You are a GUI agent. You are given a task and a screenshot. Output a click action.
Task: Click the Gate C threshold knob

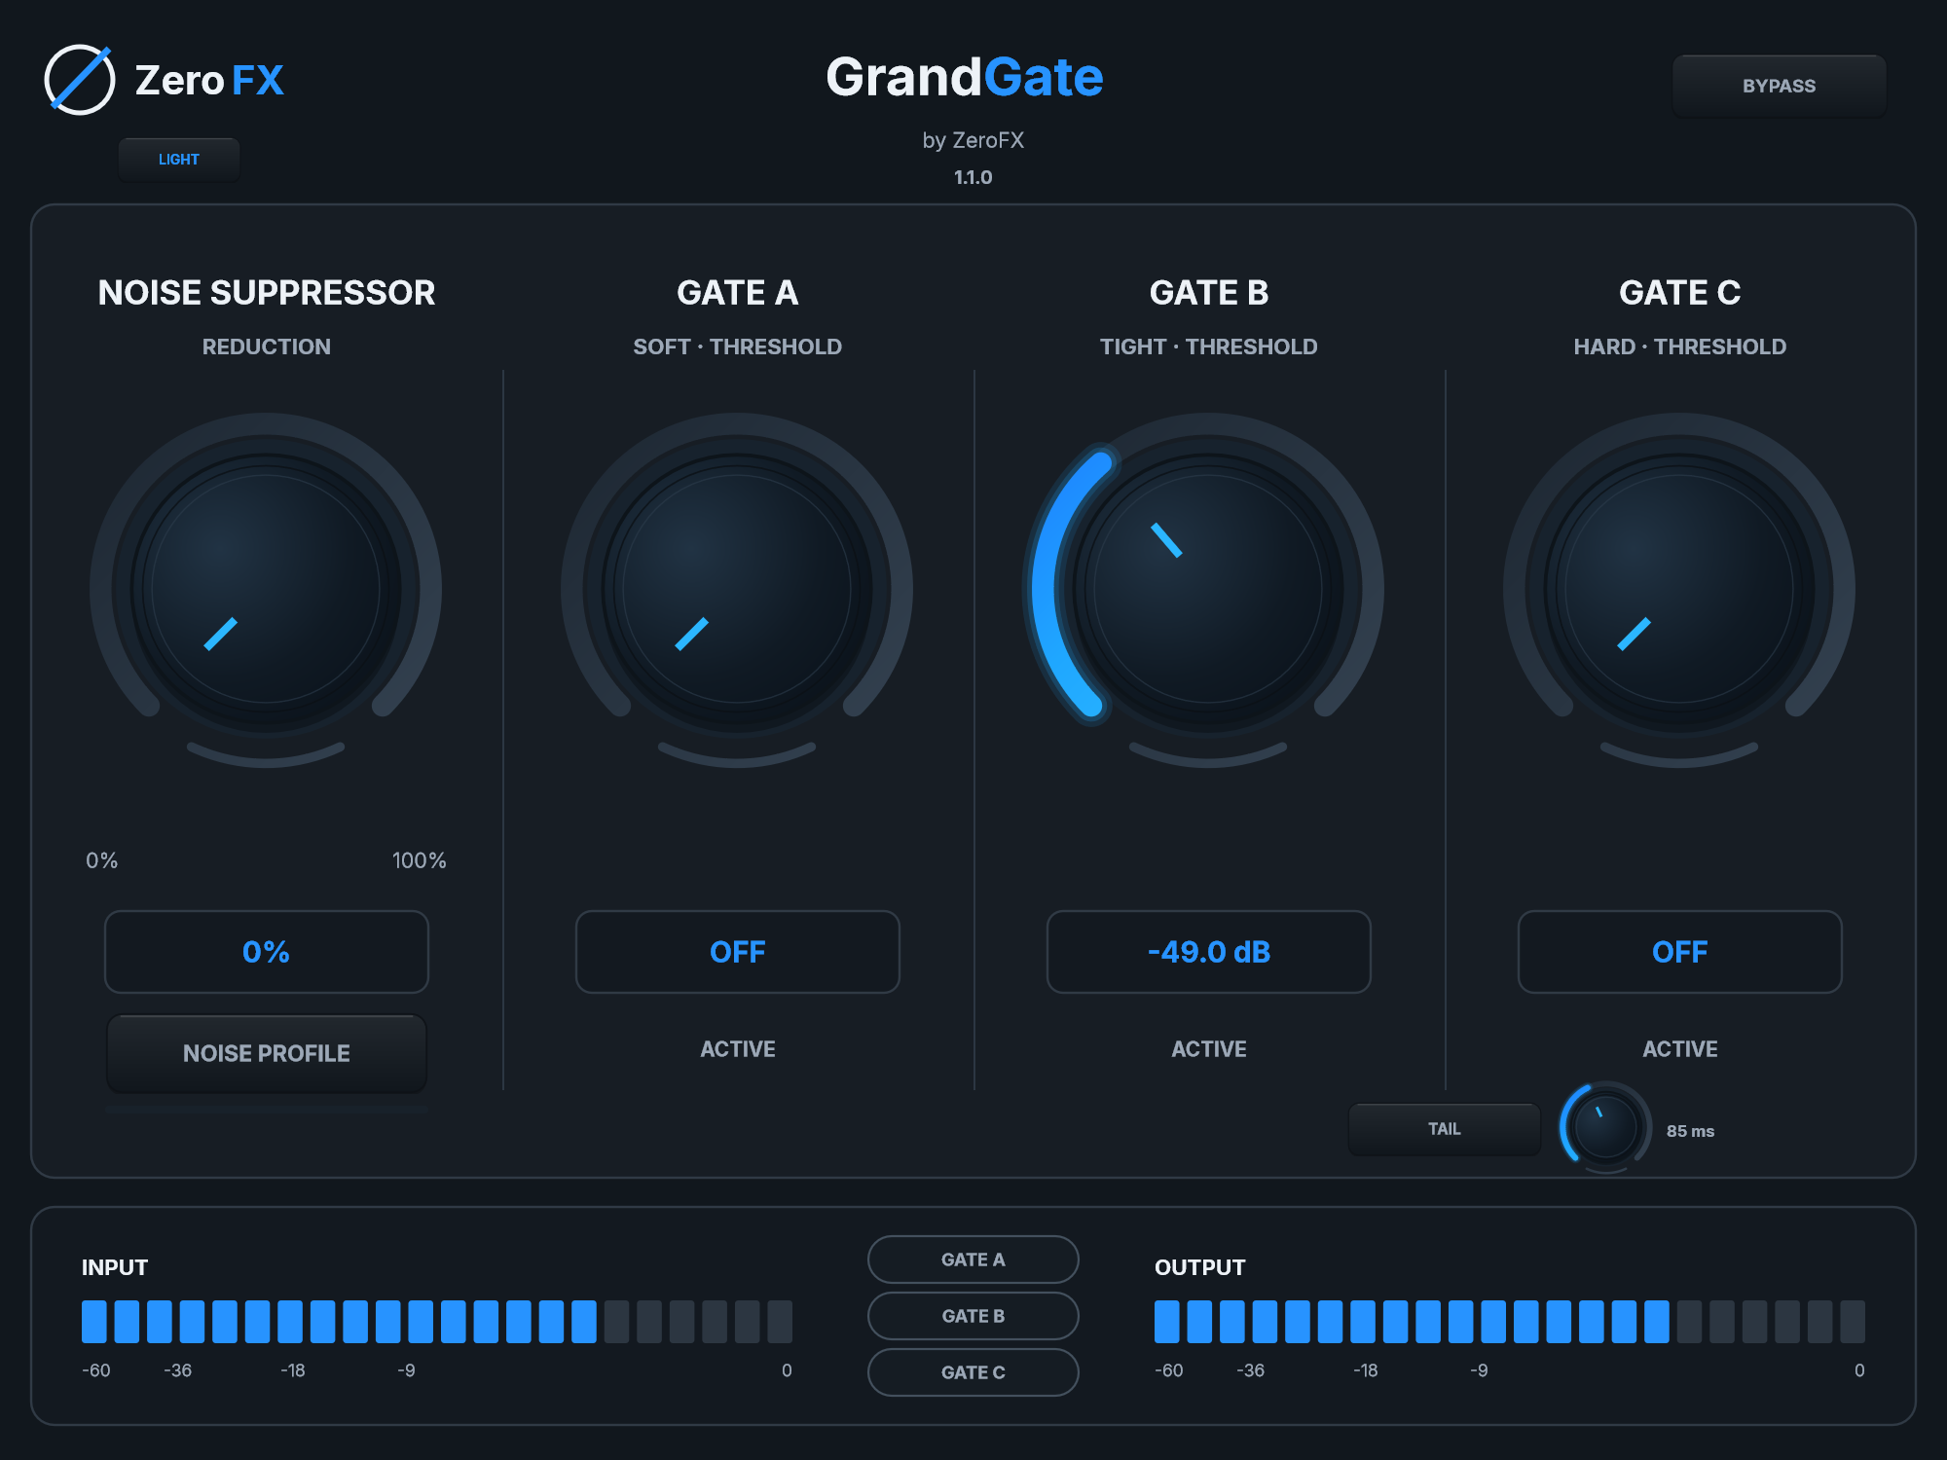point(1679,589)
